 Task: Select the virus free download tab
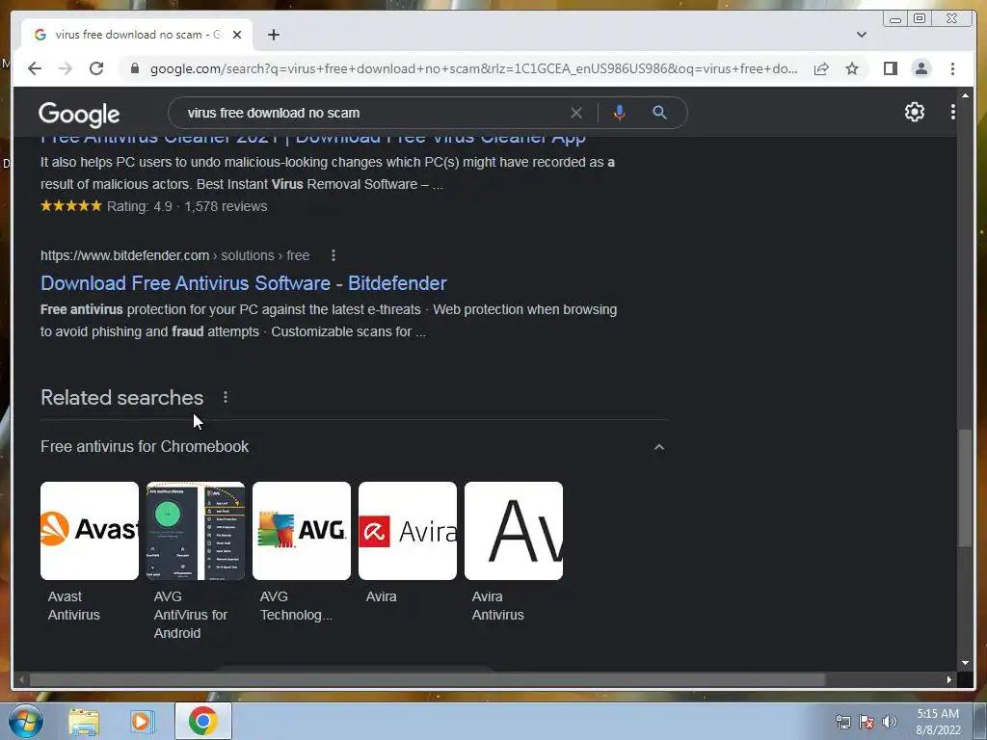(x=136, y=35)
